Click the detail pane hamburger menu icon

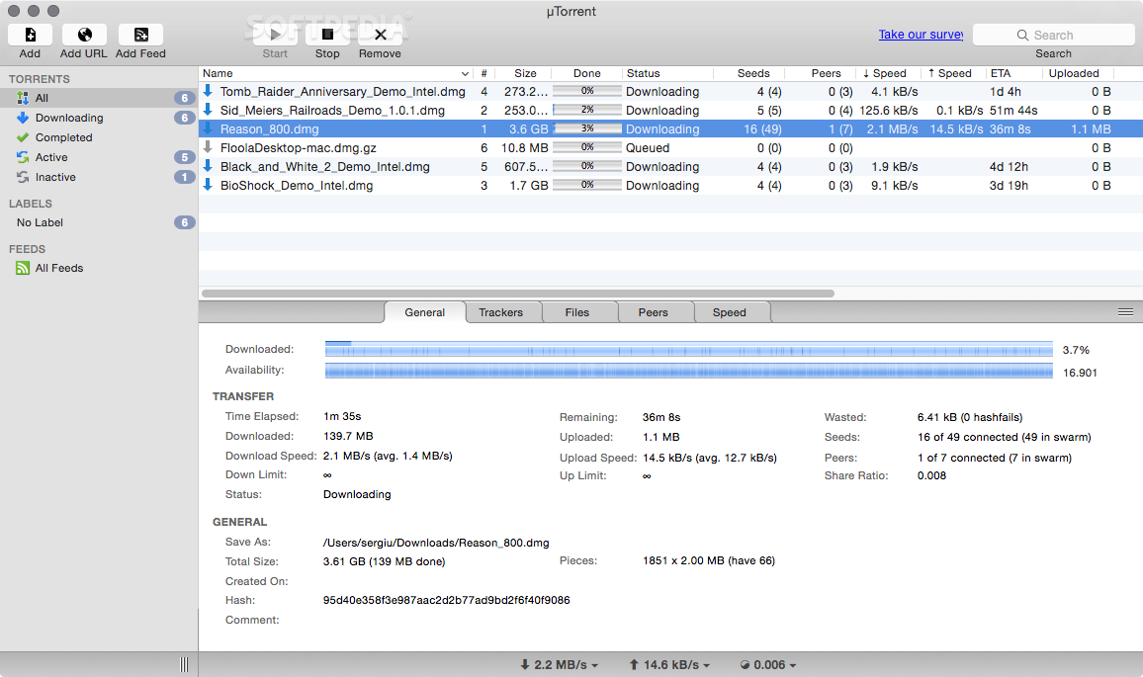[1125, 312]
